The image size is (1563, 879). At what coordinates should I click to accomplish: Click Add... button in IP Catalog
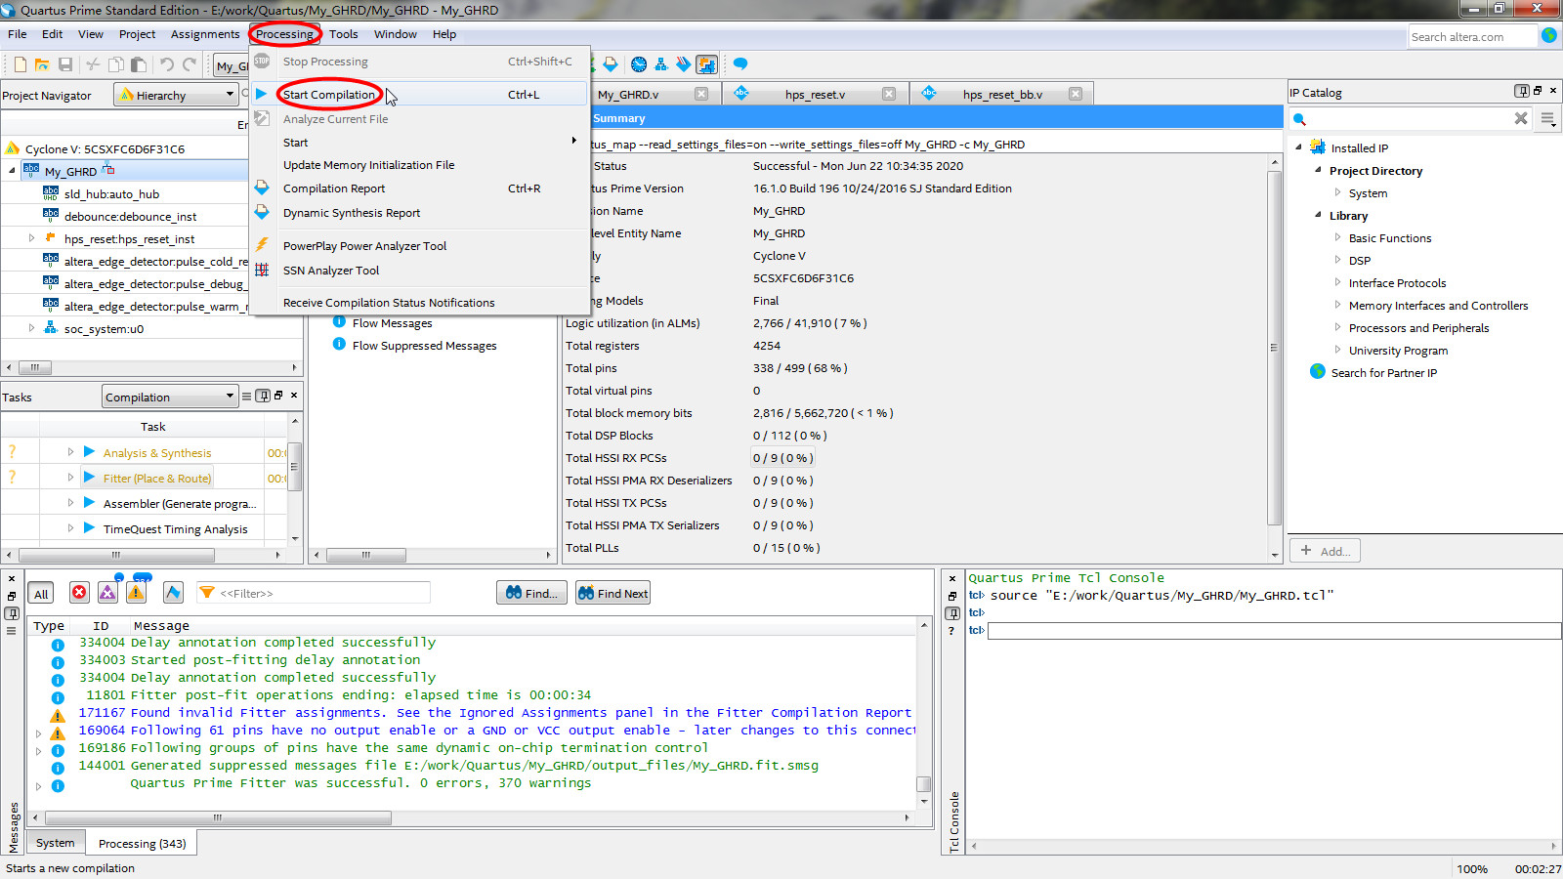pos(1325,551)
